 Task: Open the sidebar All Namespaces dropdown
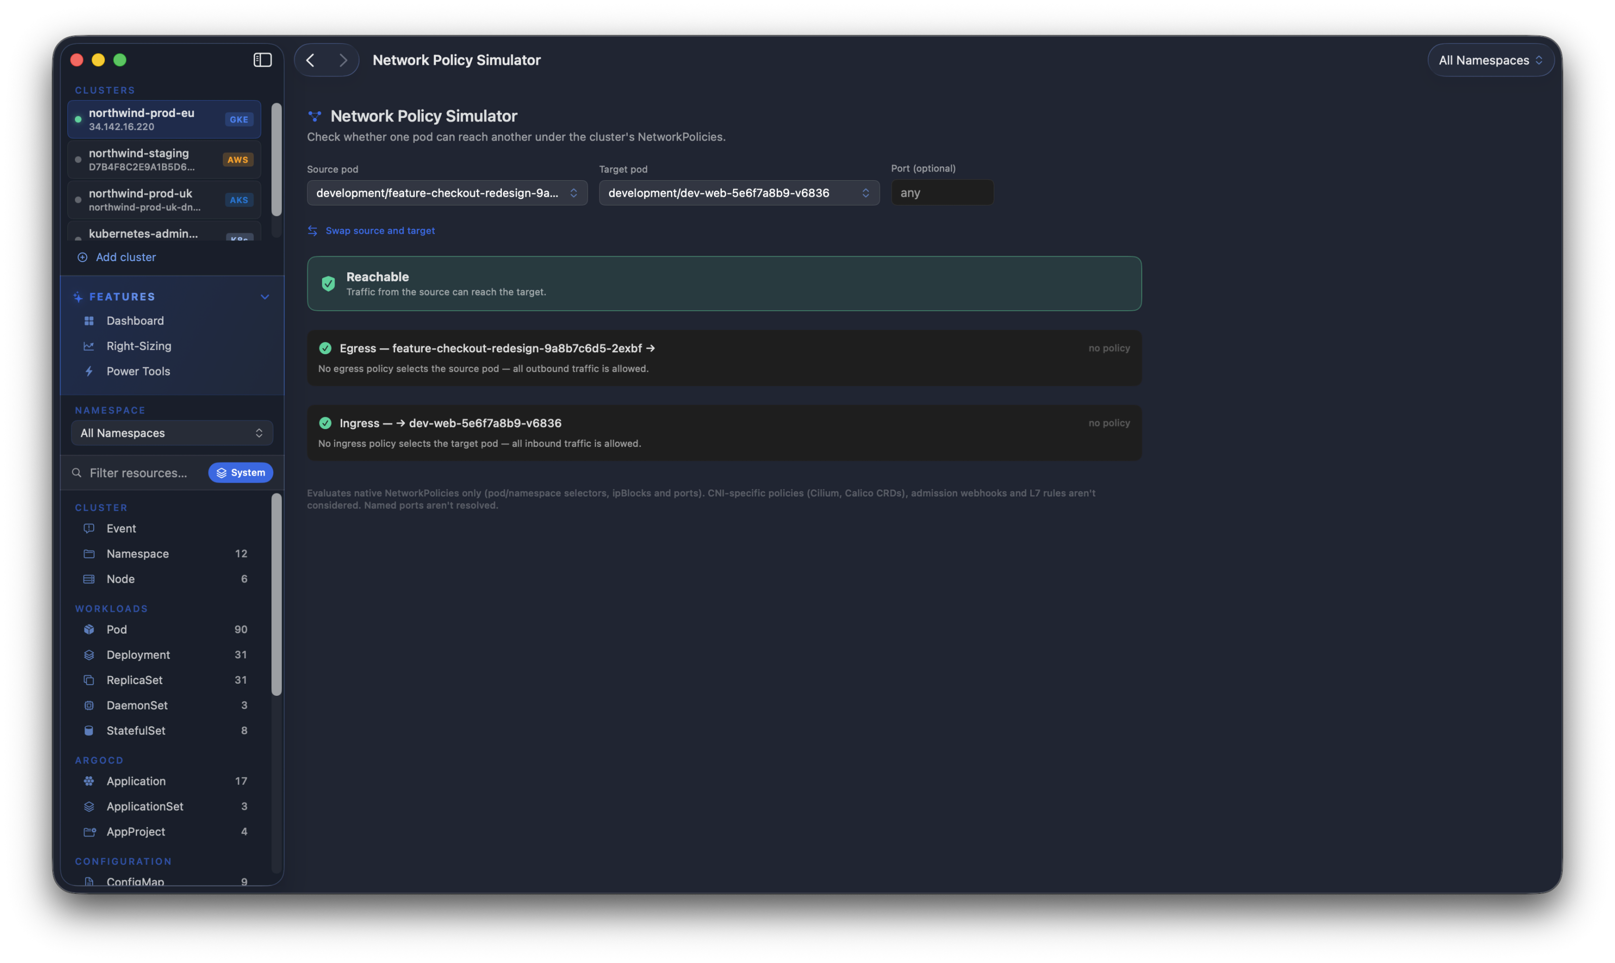172,433
